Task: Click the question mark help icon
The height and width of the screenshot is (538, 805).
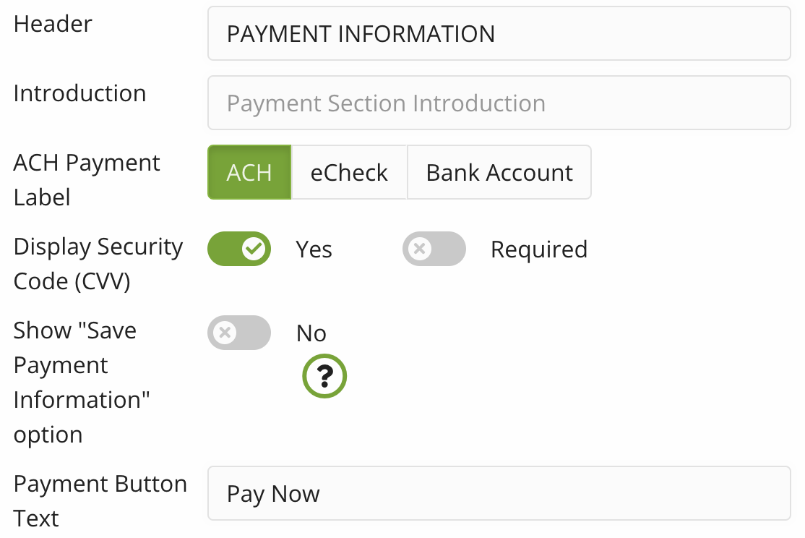Action: tap(324, 376)
